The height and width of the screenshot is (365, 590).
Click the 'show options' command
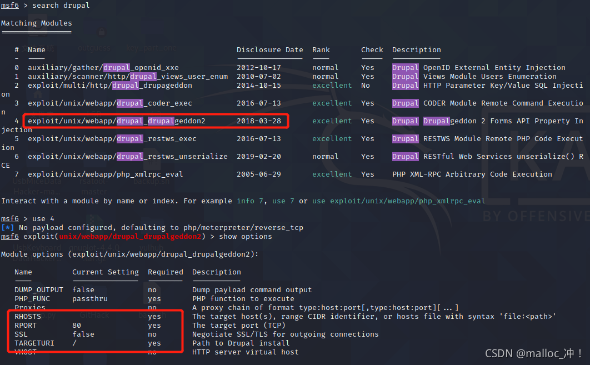pos(246,237)
